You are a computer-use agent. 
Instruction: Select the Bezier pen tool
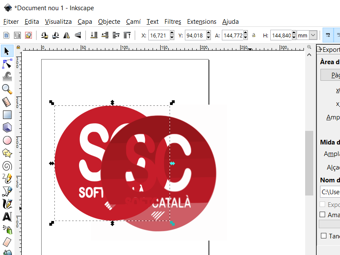[7, 191]
